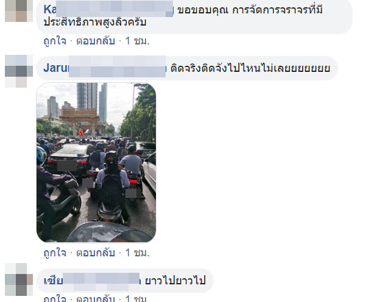Viewport: 377px width, 302px height.
Task: Like the first comment with ถูกใจ
Action: point(55,41)
